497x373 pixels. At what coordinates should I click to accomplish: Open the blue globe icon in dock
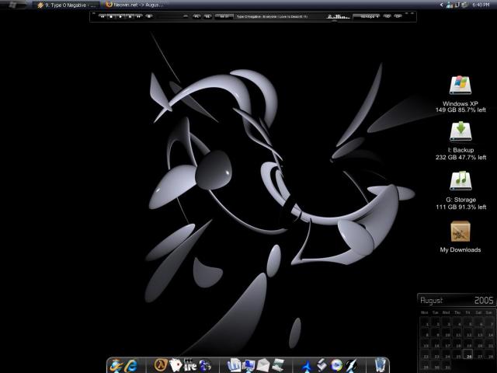click(205, 365)
